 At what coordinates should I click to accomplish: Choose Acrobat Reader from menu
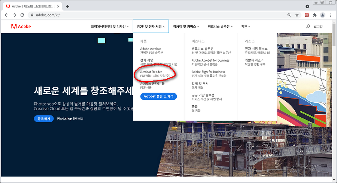coord(156,74)
